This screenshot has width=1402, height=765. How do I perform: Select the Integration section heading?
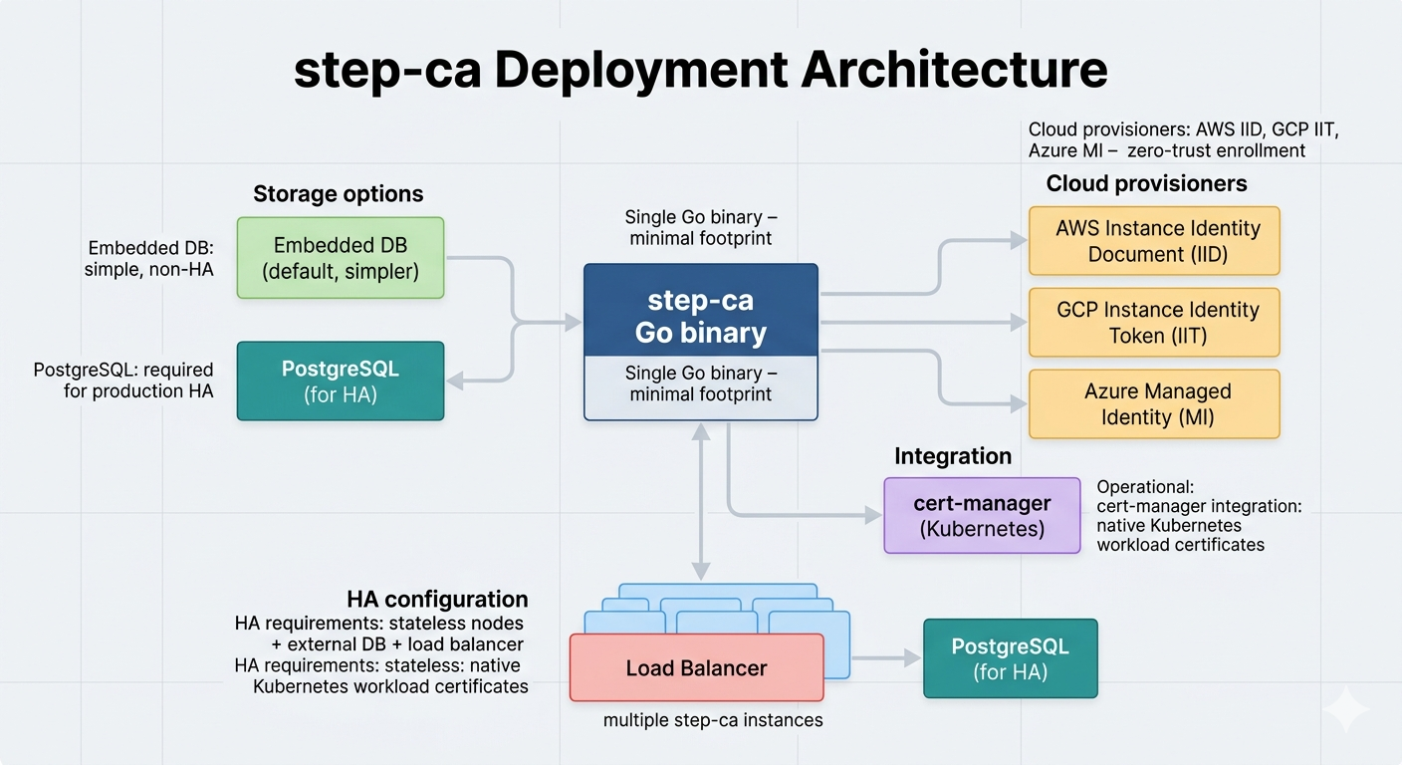[952, 455]
